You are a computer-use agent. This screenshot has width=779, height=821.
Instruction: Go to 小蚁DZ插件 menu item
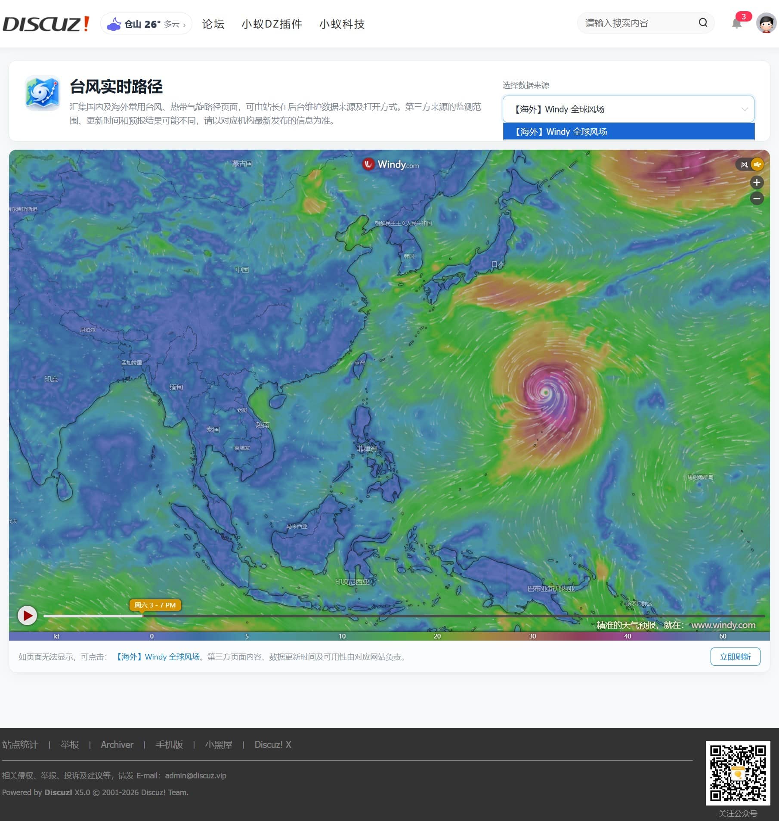pyautogui.click(x=272, y=24)
